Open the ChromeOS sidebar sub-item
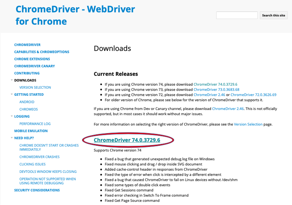This screenshot has width=292, height=205. pos(29,109)
